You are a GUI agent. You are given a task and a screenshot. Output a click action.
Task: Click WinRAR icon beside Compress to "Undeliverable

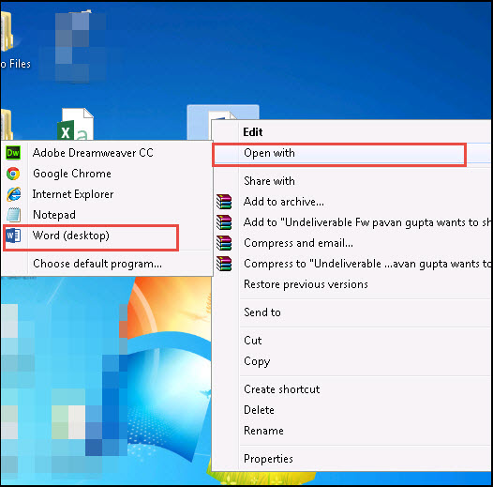point(224,264)
